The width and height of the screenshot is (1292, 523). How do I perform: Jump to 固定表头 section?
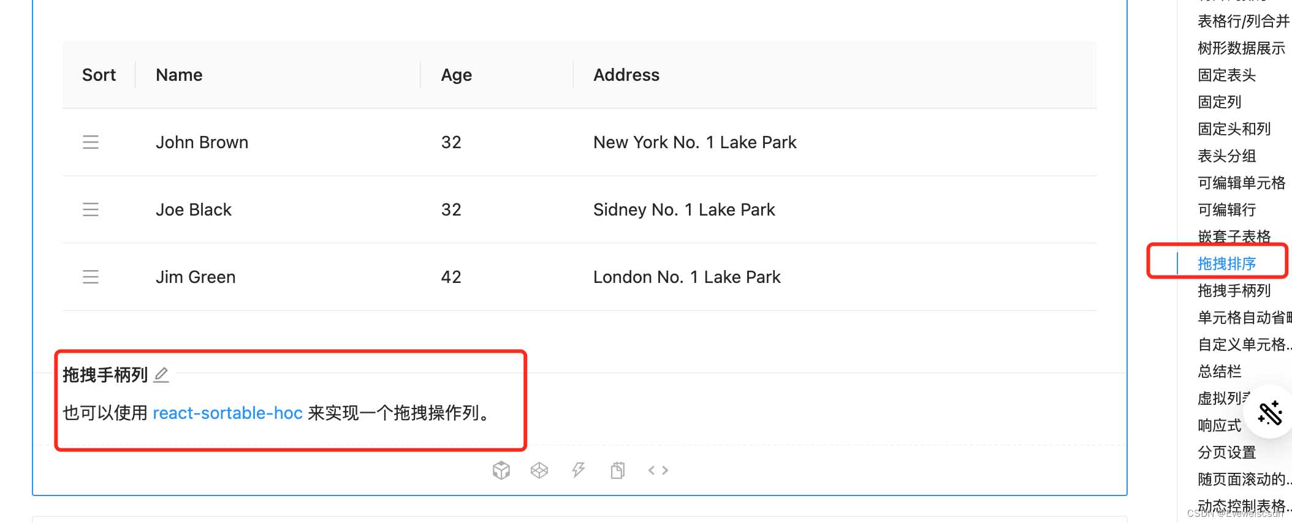tap(1226, 75)
